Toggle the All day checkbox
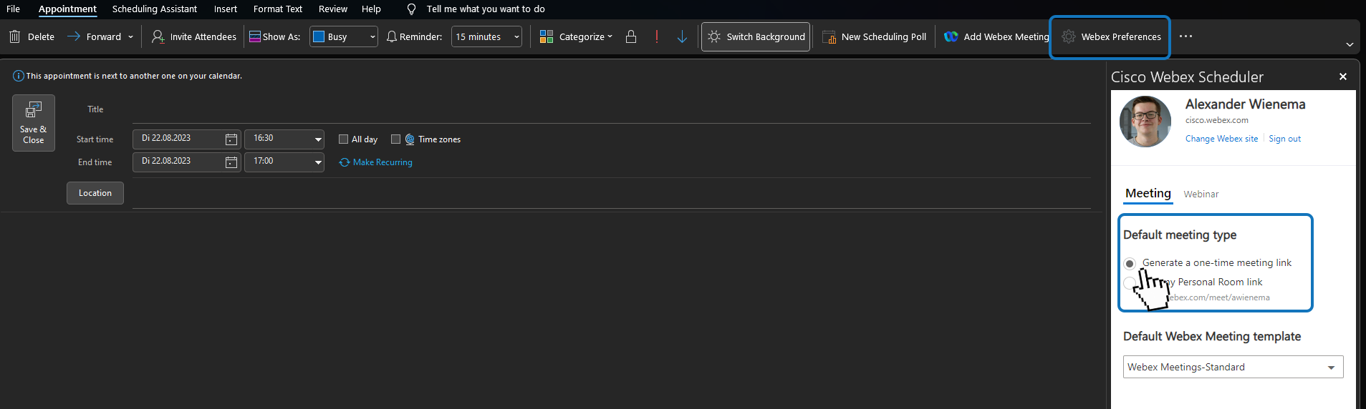 tap(344, 139)
